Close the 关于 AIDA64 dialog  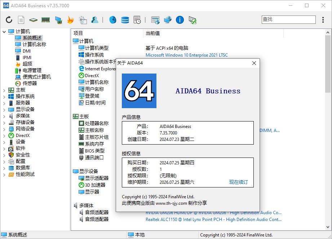254,63
